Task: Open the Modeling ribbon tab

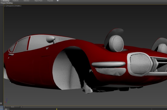Action: pyautogui.click(x=6, y=1)
